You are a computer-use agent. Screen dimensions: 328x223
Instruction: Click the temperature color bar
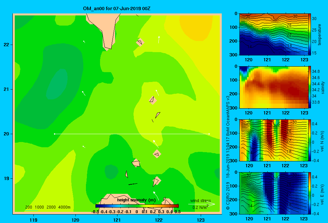coord(310,34)
